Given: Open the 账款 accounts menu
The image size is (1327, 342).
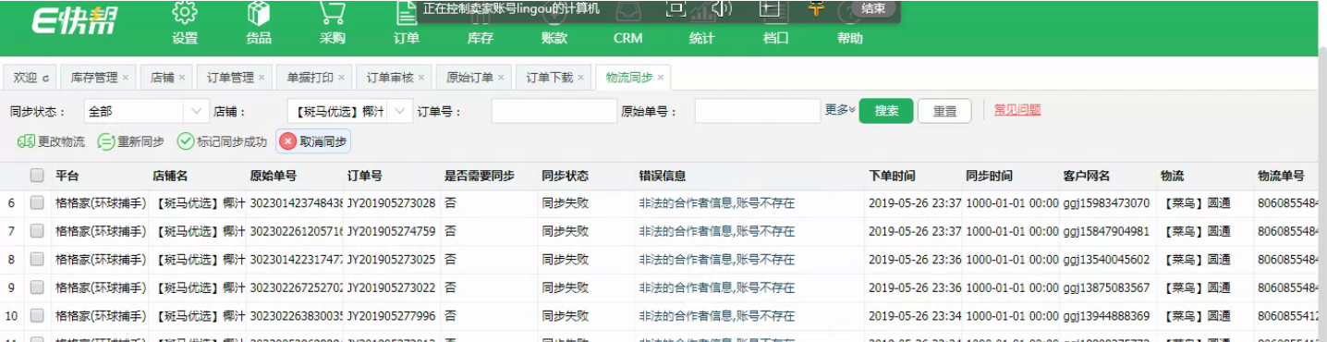Looking at the screenshot, I should click(554, 38).
